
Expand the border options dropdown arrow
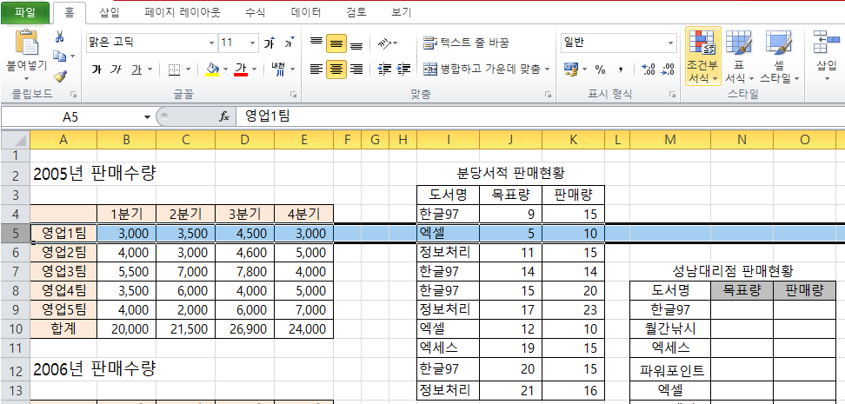[188, 70]
